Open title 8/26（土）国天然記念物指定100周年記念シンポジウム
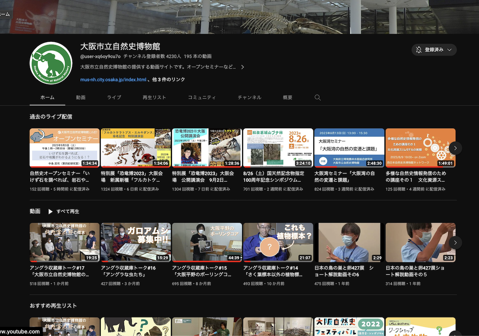The width and height of the screenshot is (479, 336). click(274, 177)
